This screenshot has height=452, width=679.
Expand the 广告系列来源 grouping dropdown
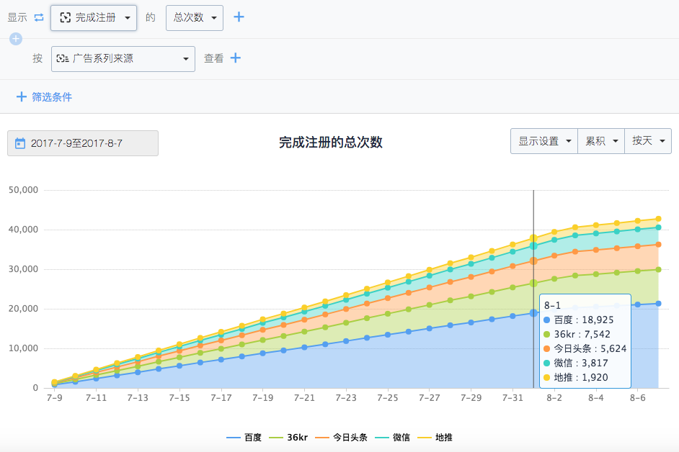123,58
